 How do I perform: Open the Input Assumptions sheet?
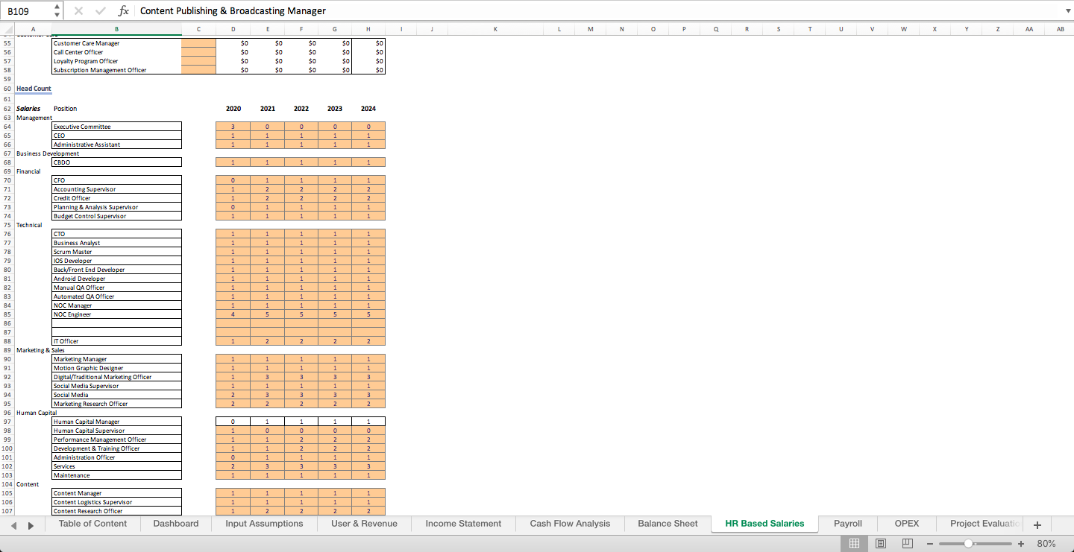coord(264,524)
